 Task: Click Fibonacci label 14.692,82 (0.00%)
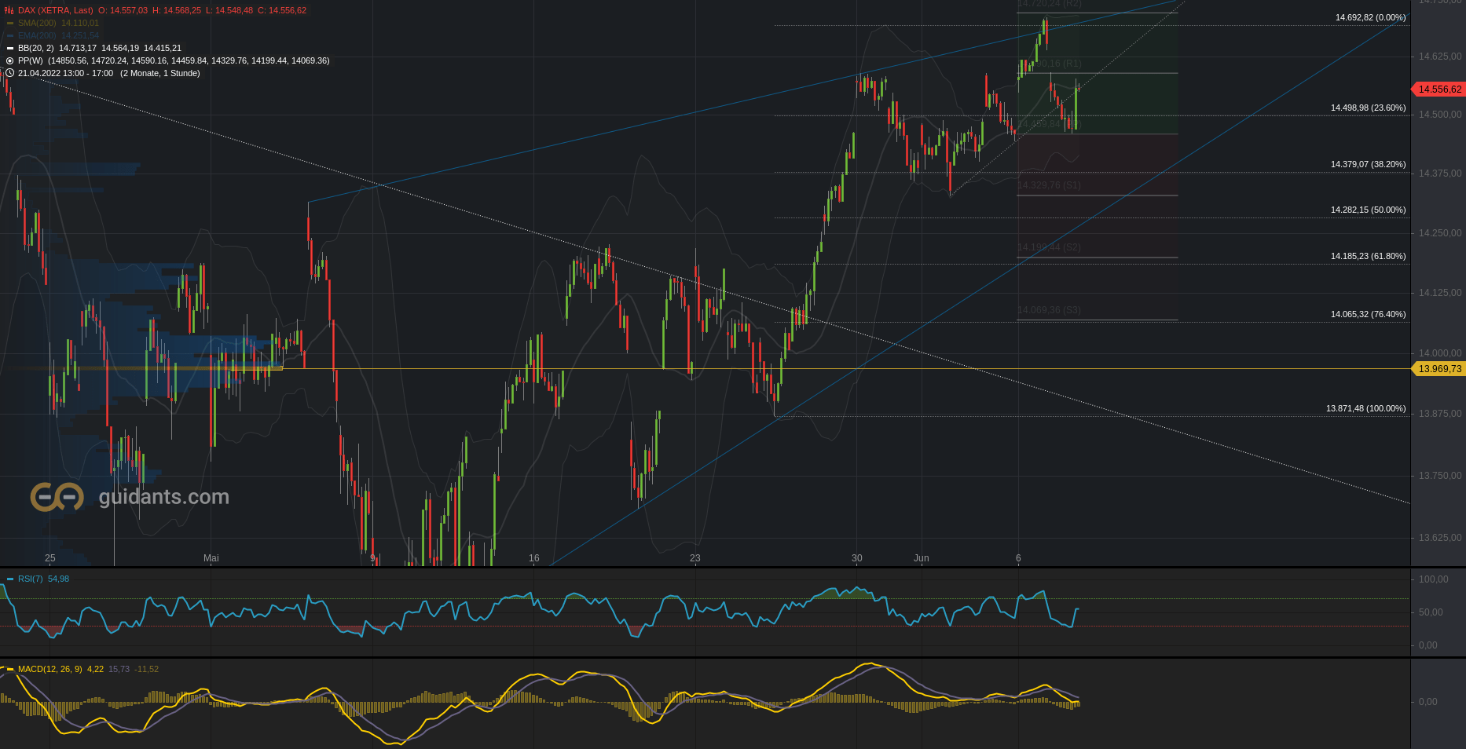tap(1370, 17)
